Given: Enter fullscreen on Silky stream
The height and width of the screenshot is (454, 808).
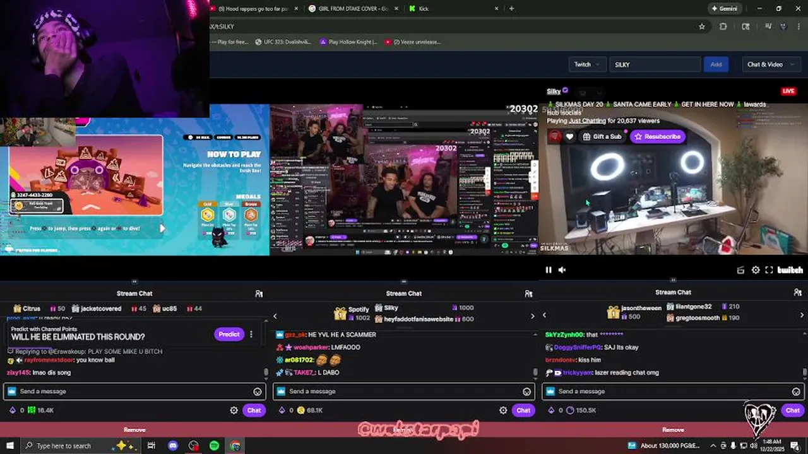Looking at the screenshot, I should [x=769, y=270].
